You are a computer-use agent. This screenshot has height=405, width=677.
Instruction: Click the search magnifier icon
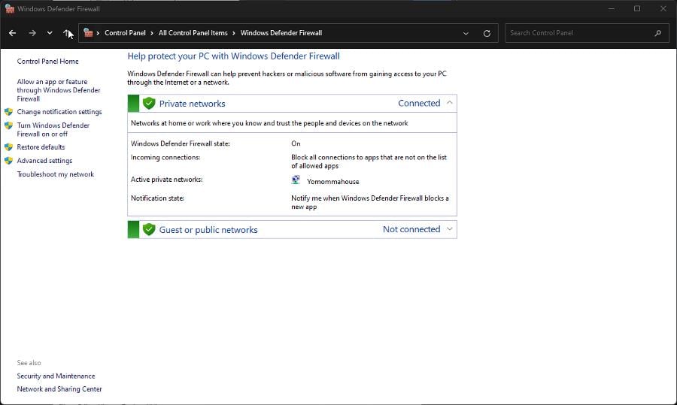658,33
